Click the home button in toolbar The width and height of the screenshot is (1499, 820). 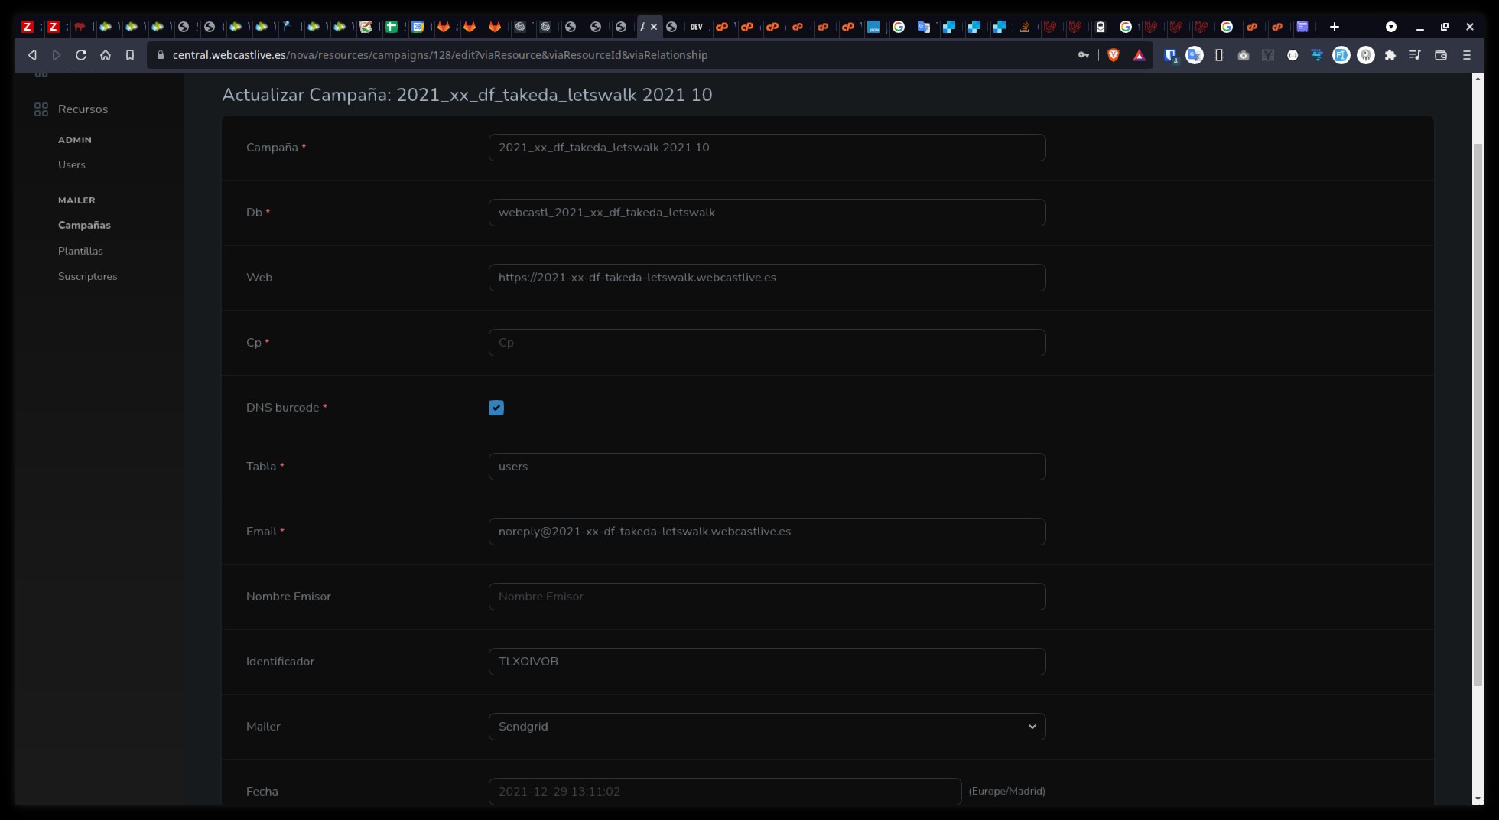coord(106,55)
